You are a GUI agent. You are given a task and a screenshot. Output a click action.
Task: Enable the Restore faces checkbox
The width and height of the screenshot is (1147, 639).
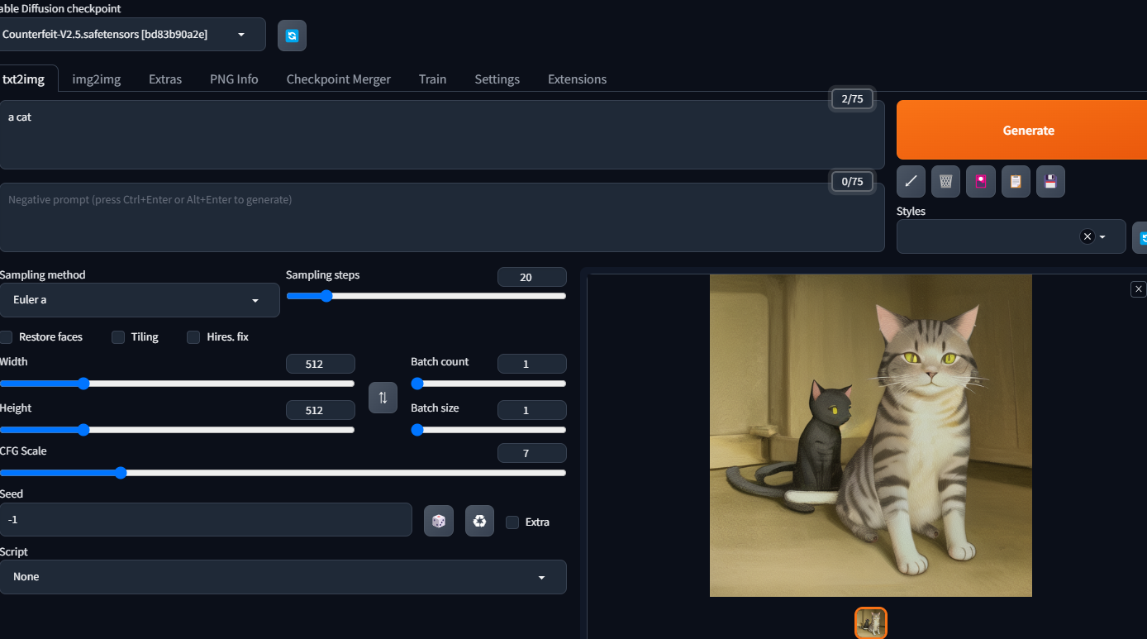6,336
